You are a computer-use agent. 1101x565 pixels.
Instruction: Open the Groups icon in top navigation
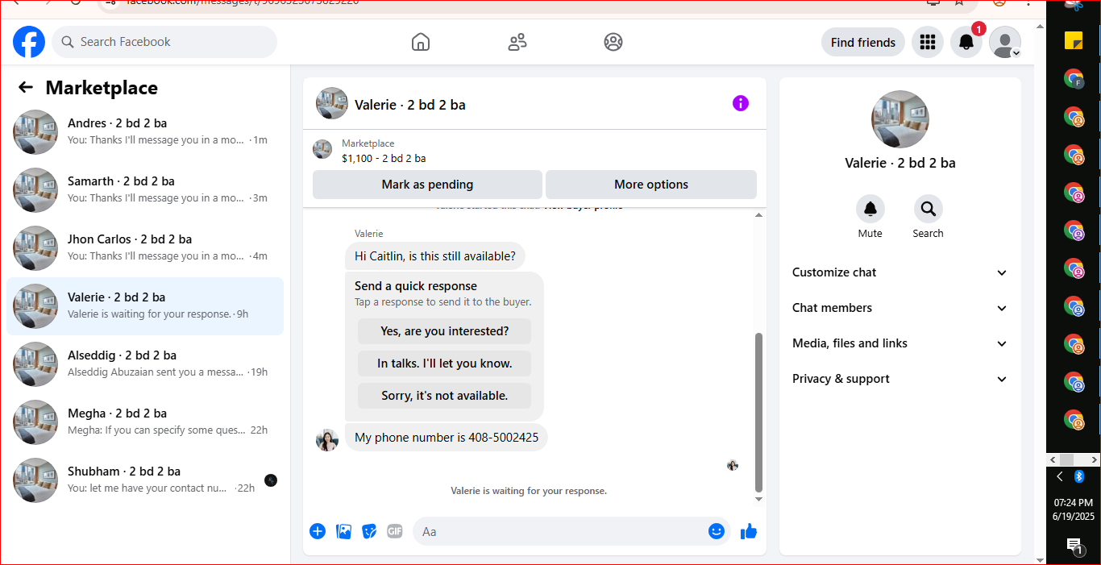[x=613, y=42]
